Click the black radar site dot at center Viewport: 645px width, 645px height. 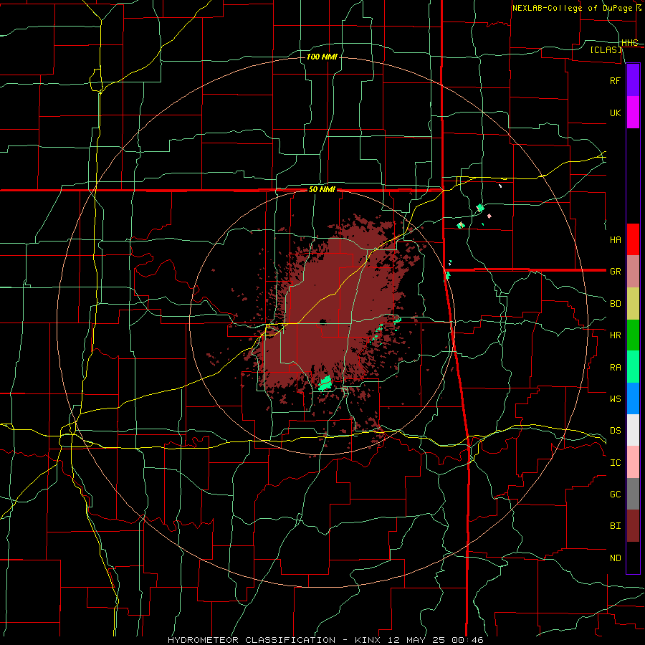323,322
